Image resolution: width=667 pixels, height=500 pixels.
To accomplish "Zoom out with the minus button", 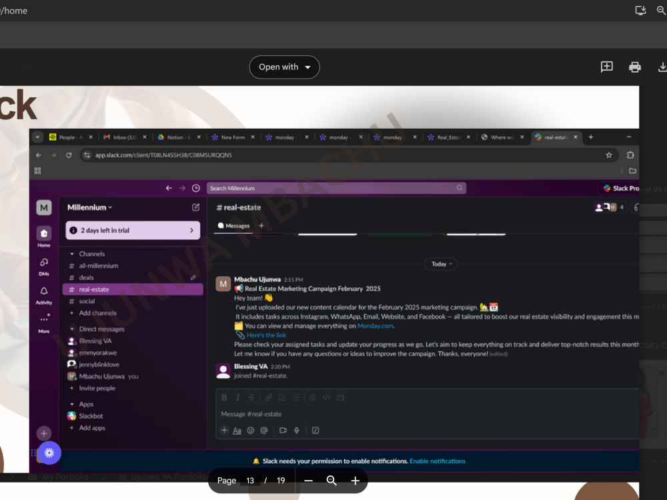I will 308,481.
